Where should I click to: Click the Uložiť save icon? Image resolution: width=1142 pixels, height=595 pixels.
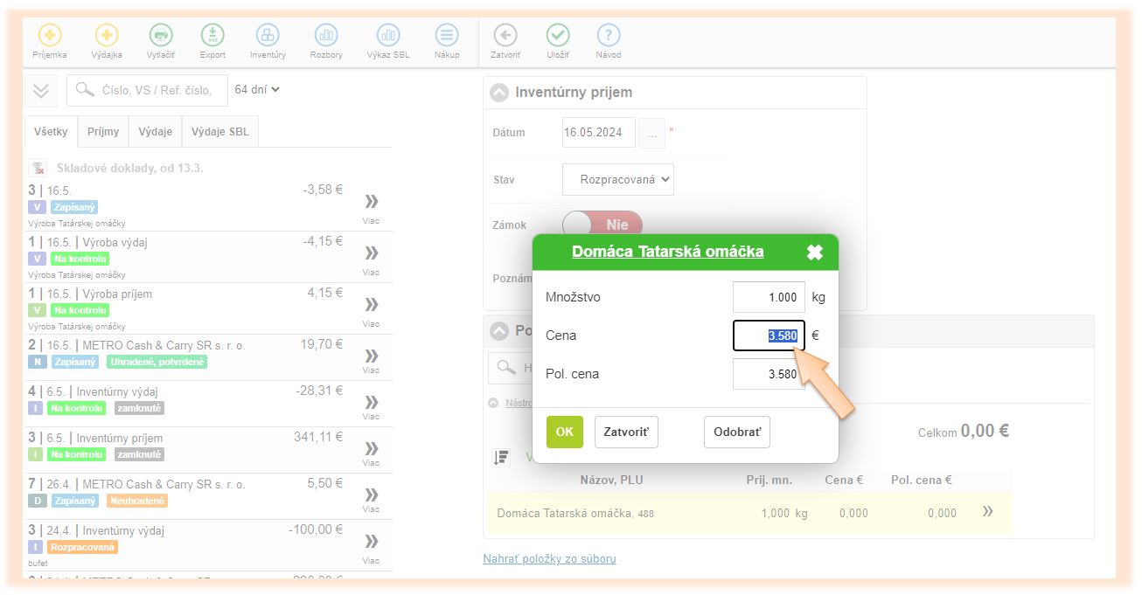pos(558,36)
